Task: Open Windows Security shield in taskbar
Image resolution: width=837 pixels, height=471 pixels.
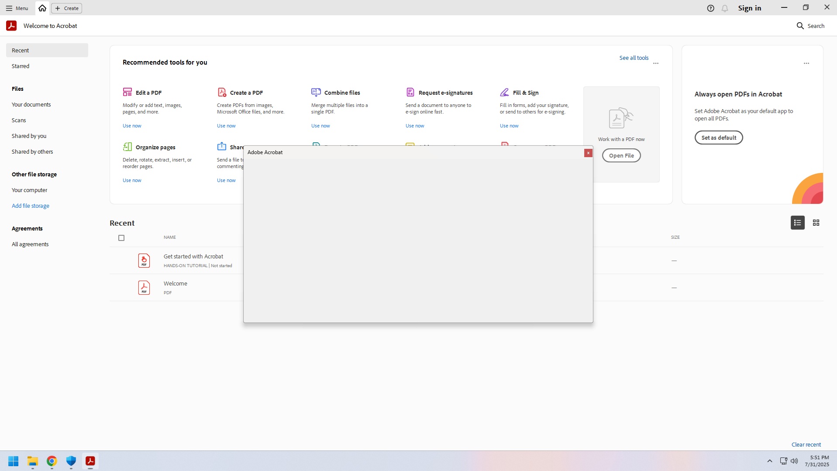Action: pos(71,461)
